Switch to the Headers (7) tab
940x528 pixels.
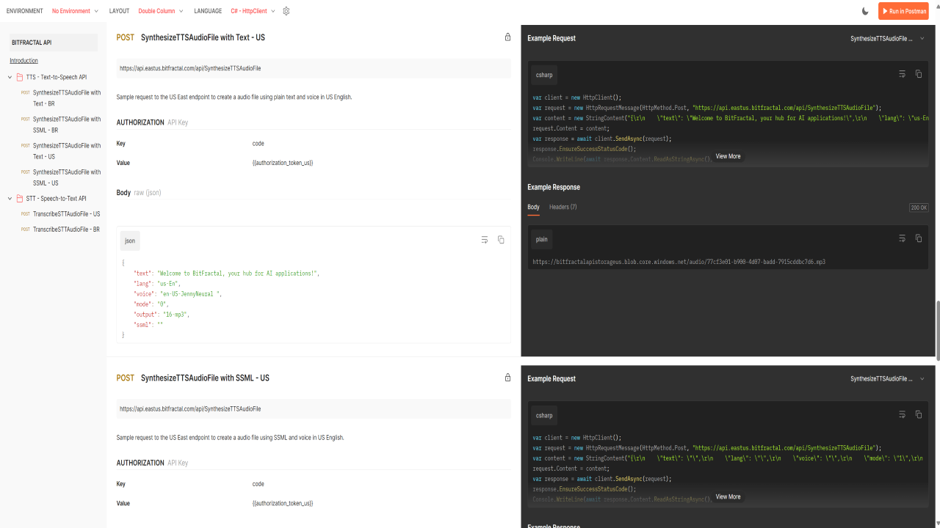click(563, 207)
